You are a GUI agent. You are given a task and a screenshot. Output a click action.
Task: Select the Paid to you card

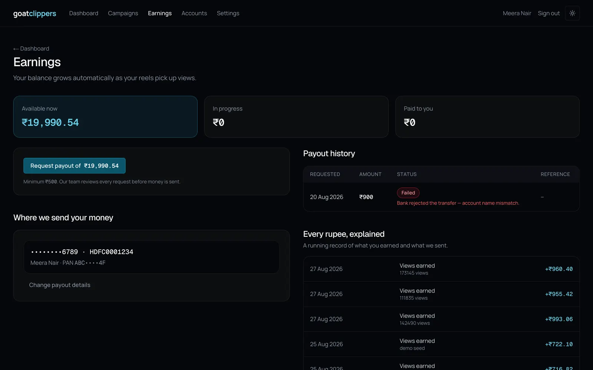click(x=487, y=117)
